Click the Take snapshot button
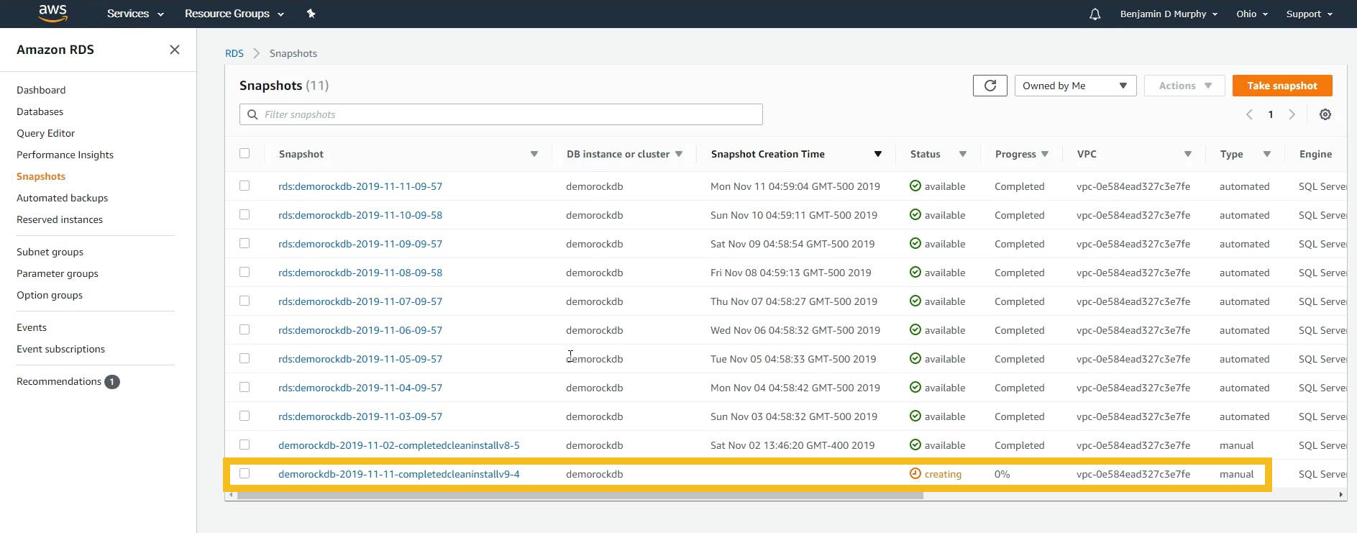The width and height of the screenshot is (1357, 533). click(1282, 86)
